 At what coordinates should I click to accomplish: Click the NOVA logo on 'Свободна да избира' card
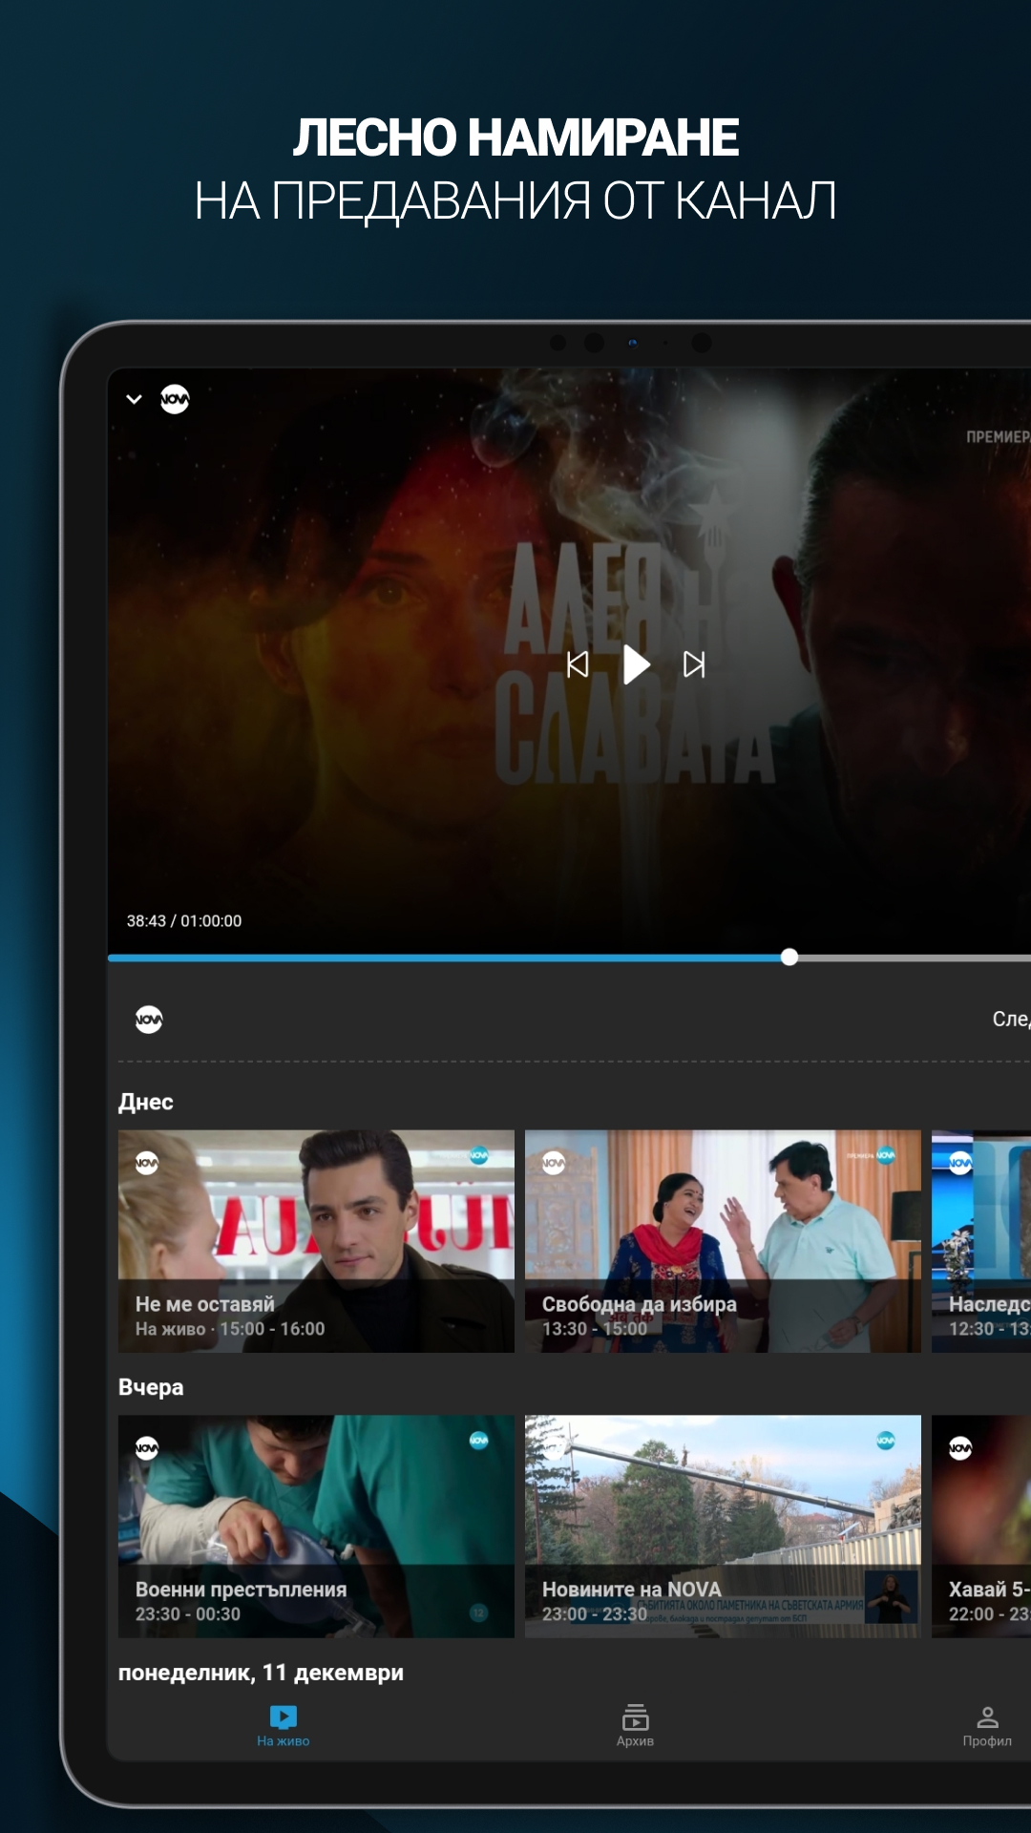click(554, 1163)
